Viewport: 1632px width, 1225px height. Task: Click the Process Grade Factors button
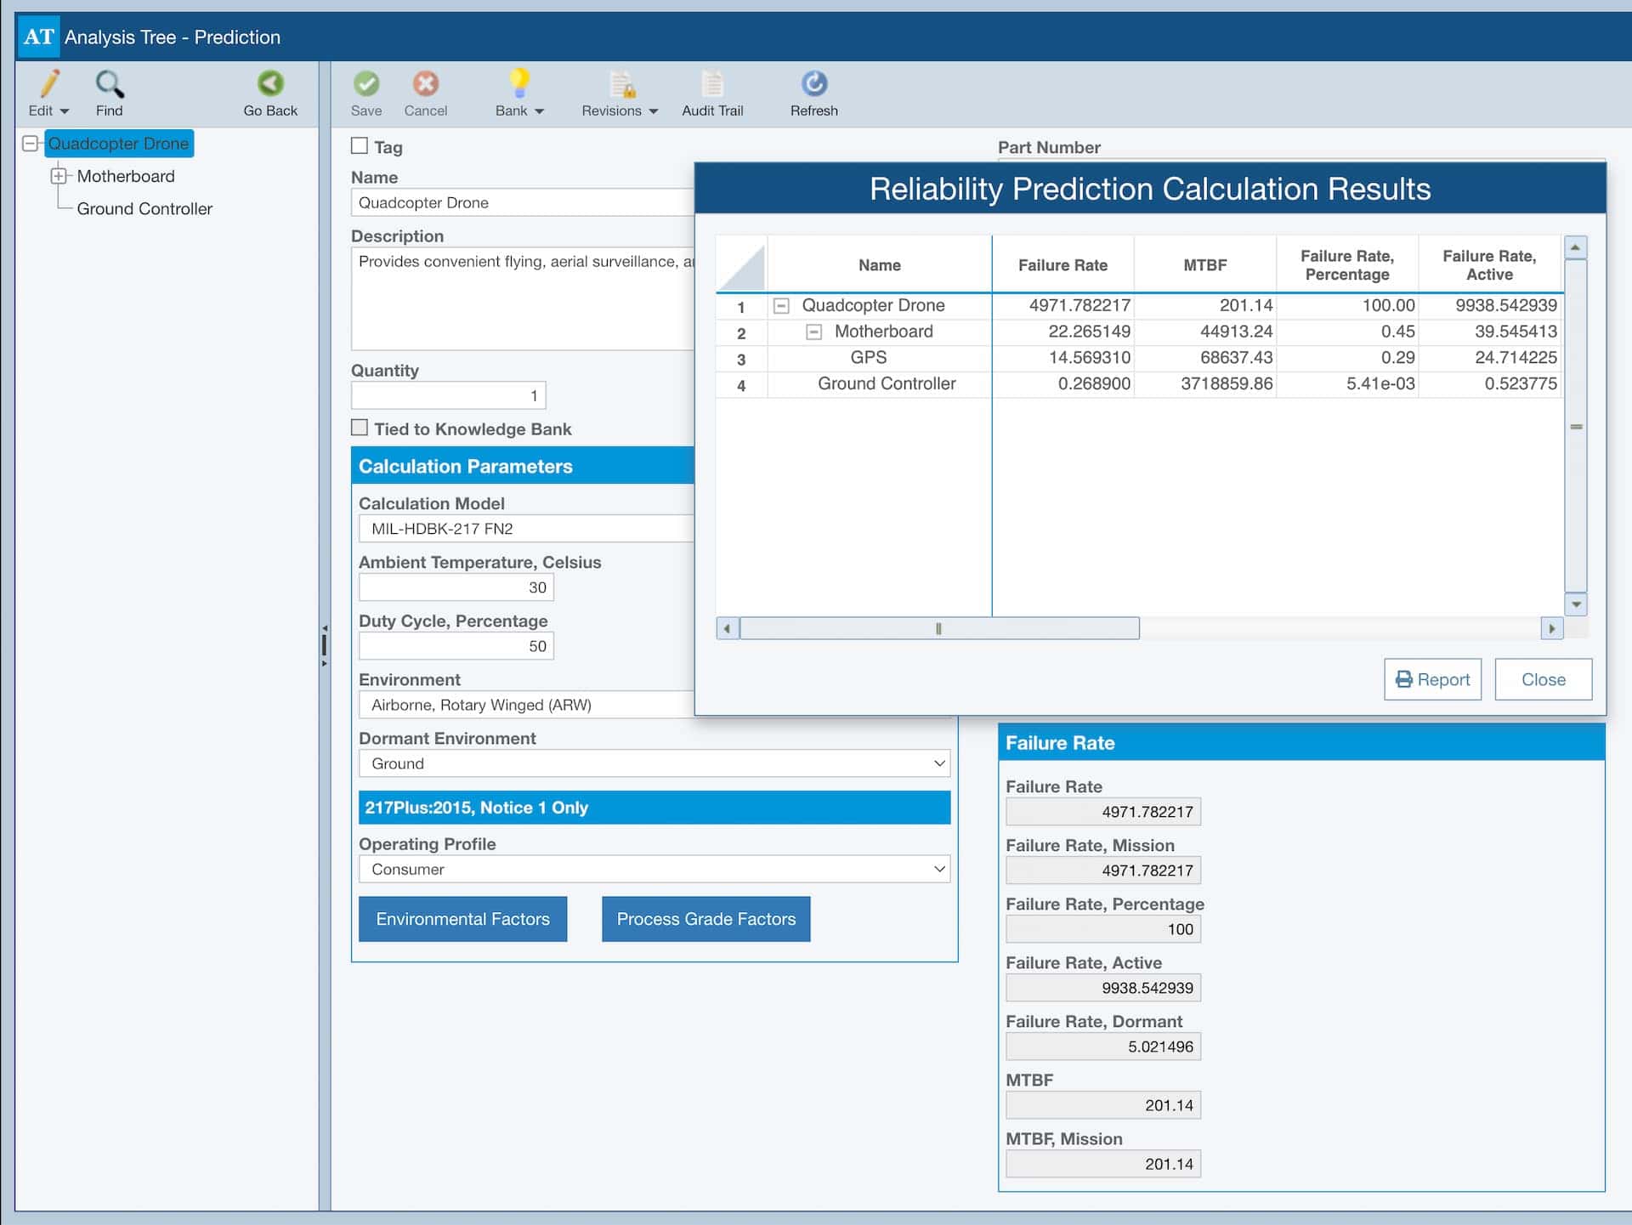705,919
